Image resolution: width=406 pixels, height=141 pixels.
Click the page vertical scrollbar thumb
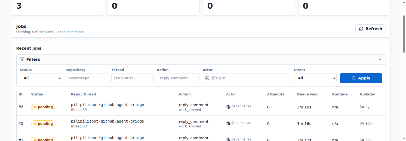[x=404, y=34]
